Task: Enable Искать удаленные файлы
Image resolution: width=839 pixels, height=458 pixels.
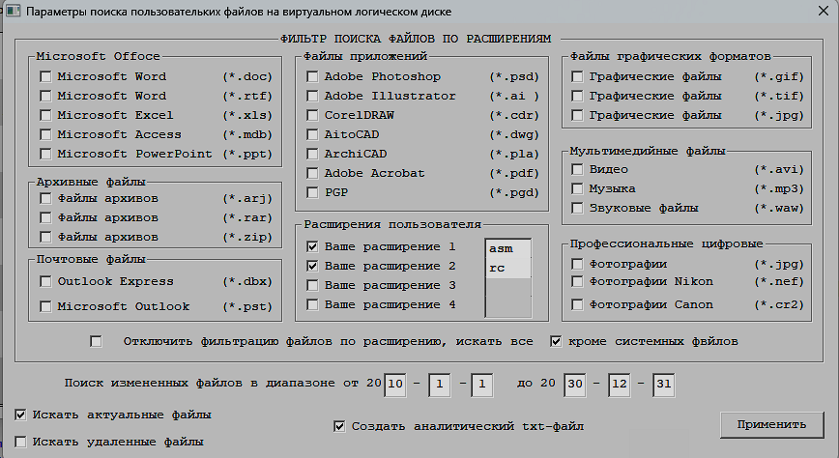Action: point(20,442)
